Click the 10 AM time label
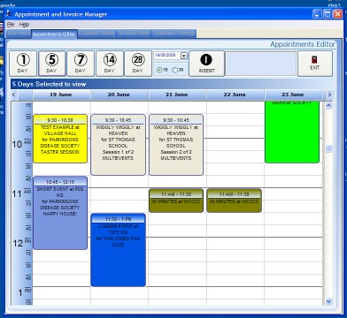 coord(21,144)
